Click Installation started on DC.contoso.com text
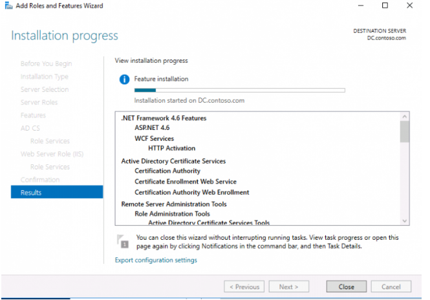 189,101
